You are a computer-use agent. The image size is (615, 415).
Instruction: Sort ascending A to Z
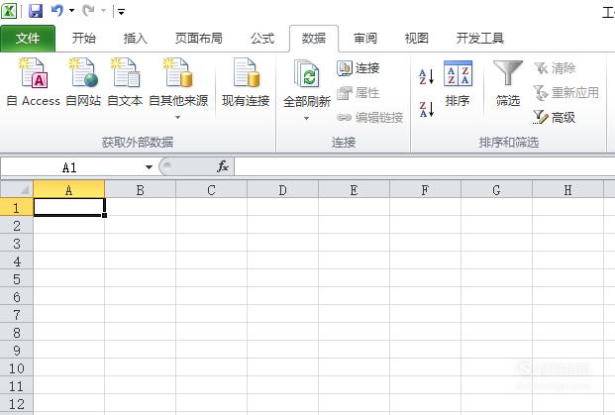click(427, 76)
